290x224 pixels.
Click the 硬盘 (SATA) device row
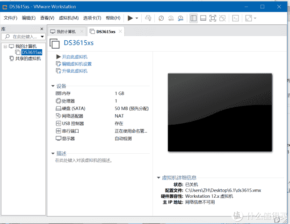(x=102, y=108)
